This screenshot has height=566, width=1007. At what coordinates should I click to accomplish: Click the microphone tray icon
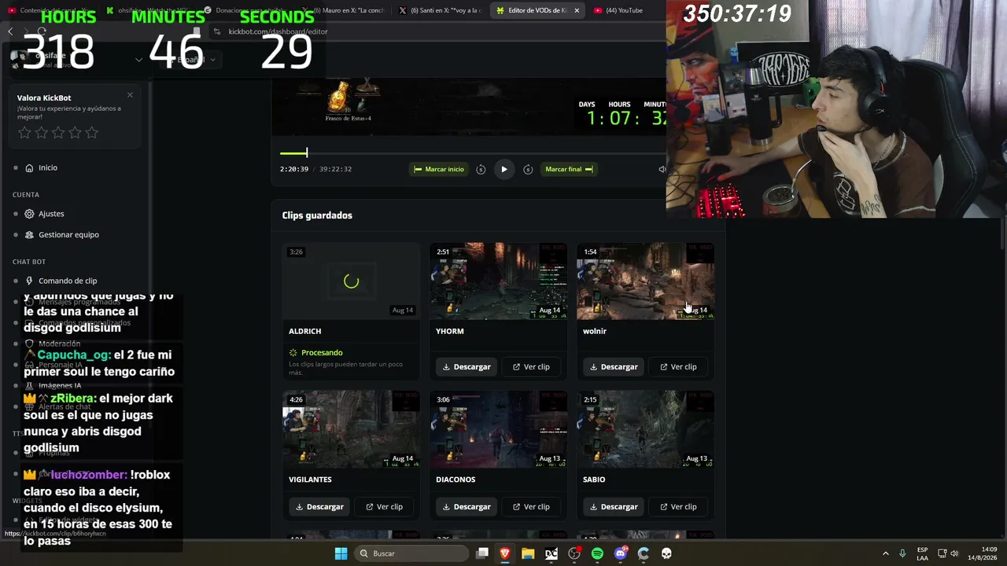coord(902,553)
